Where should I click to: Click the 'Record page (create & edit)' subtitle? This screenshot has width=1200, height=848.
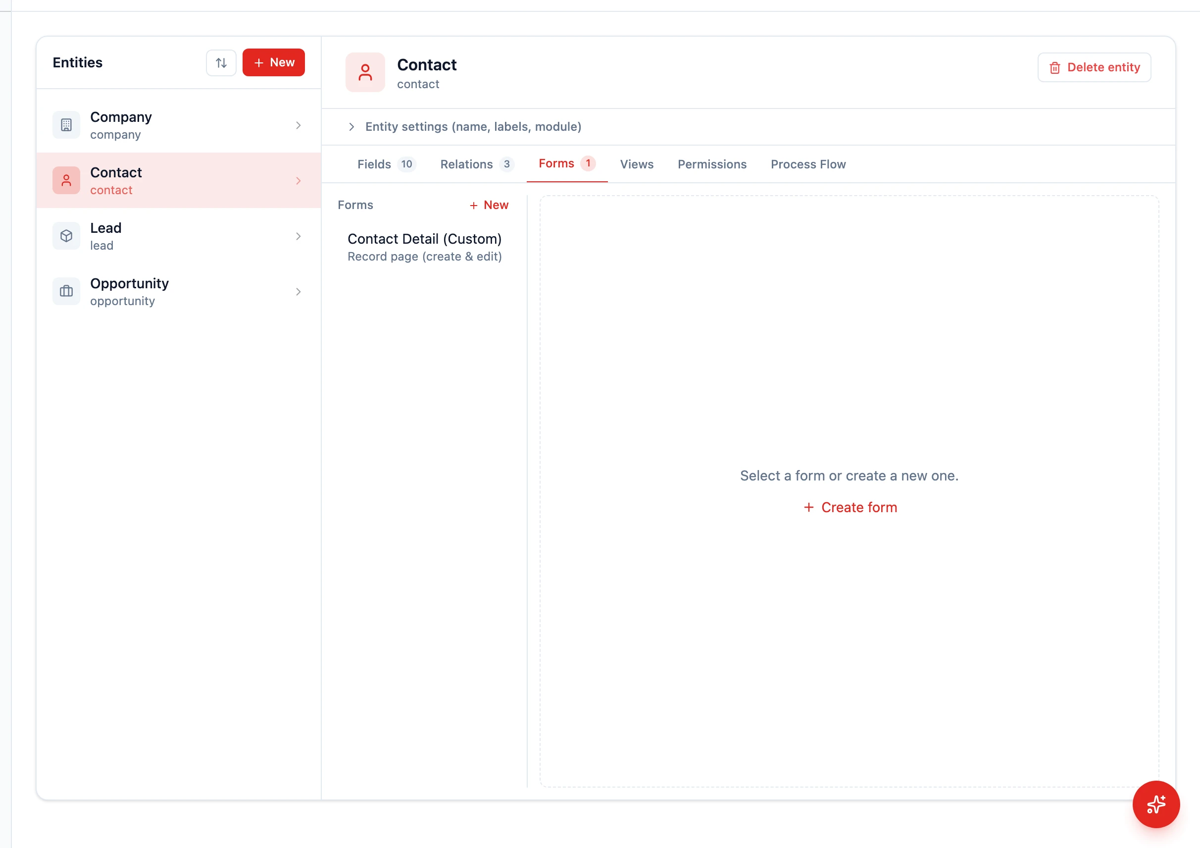tap(424, 257)
